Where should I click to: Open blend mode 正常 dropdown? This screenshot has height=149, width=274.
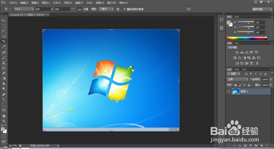coord(238,79)
